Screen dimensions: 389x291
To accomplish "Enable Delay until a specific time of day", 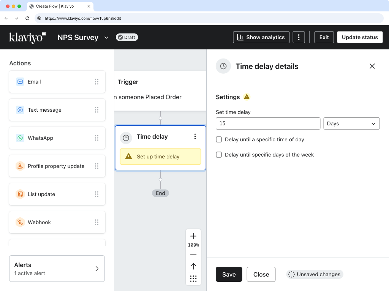I will pos(219,139).
